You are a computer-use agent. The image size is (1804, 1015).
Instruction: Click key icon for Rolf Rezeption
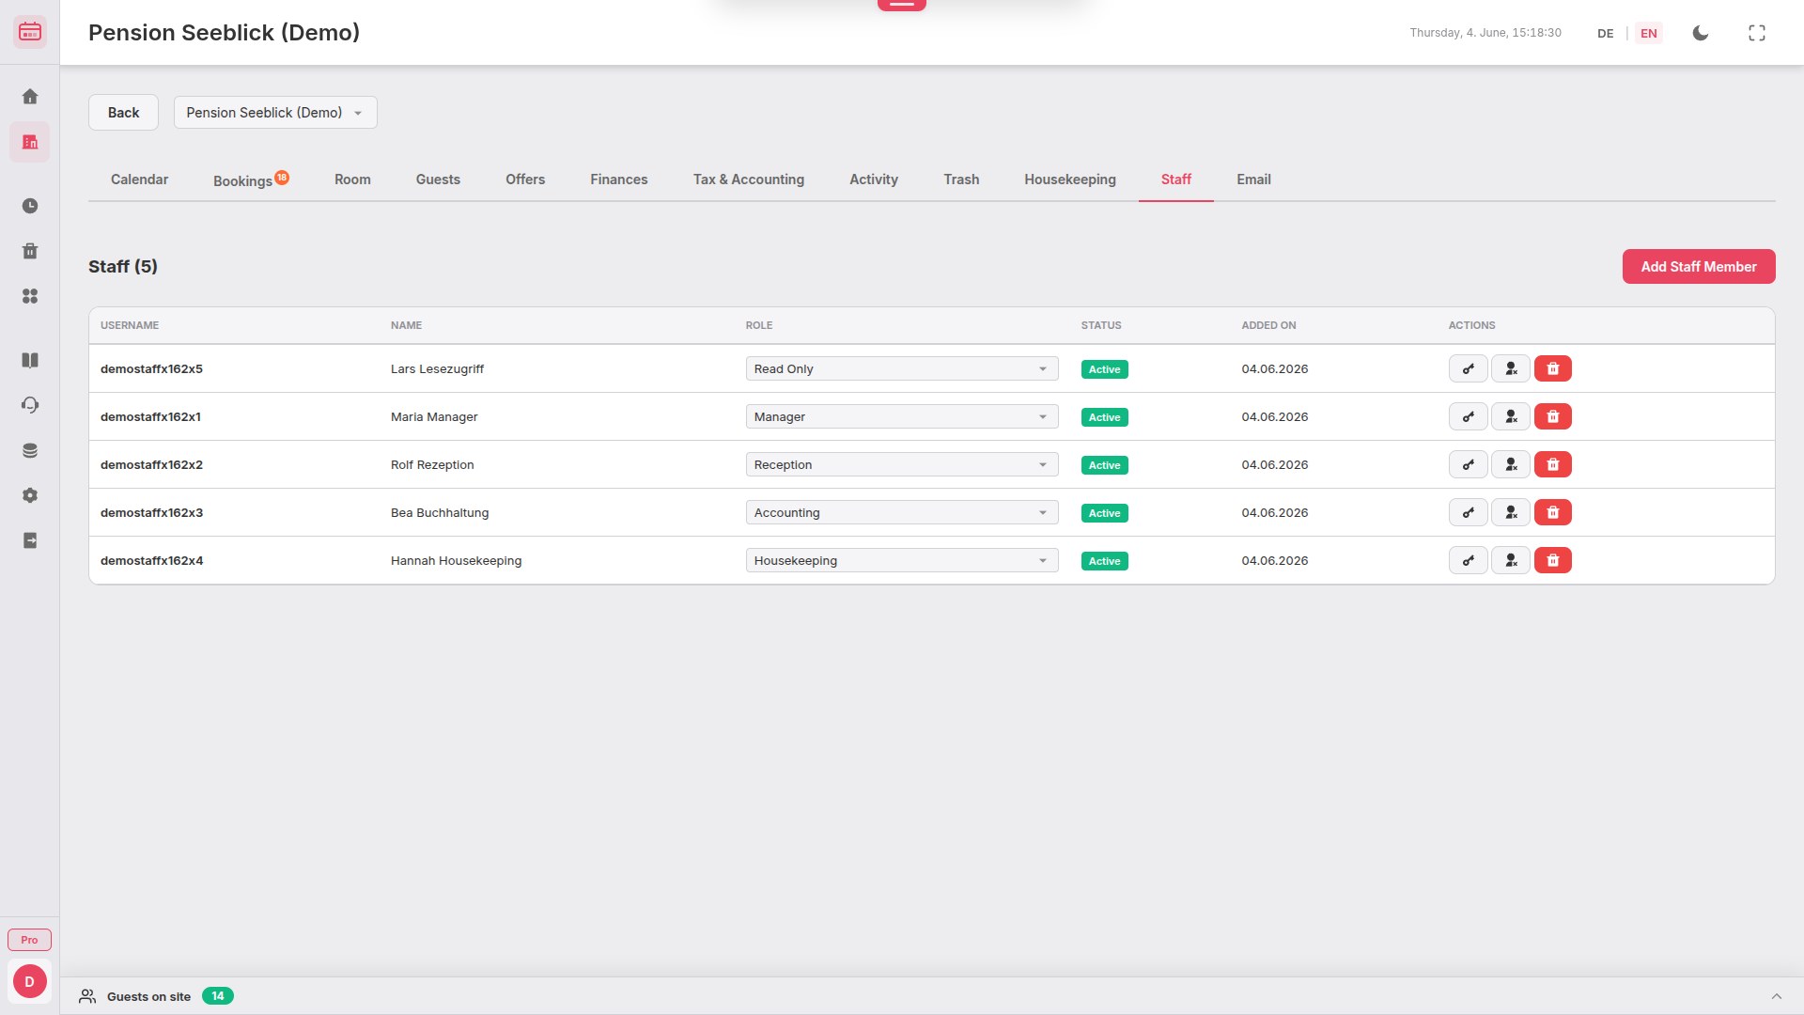pos(1469,465)
